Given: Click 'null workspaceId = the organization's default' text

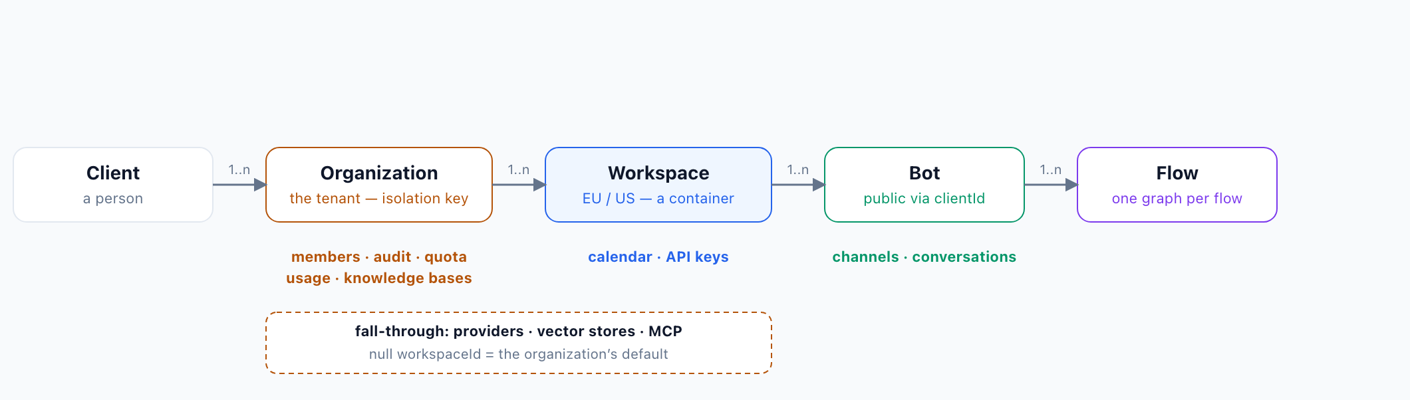Looking at the screenshot, I should [x=519, y=354].
